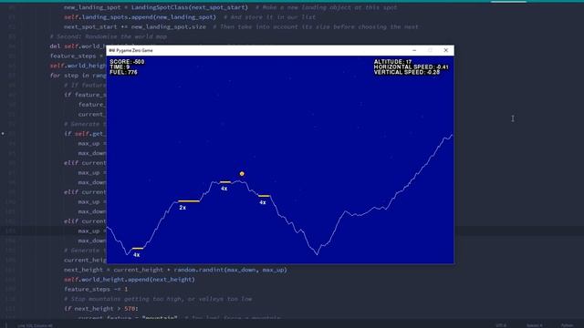The image size is (584, 328).
Task: Click the TIME: 9 readout
Action: point(120,67)
